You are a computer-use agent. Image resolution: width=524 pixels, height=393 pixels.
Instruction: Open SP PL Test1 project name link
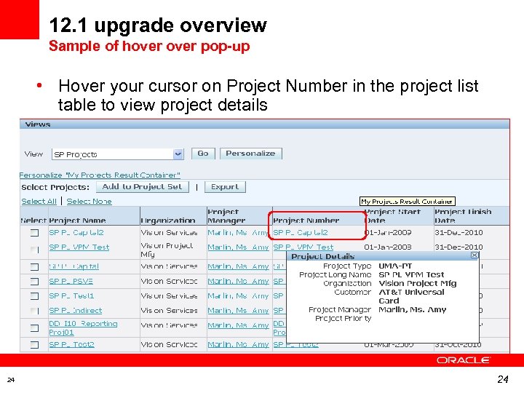tap(71, 296)
